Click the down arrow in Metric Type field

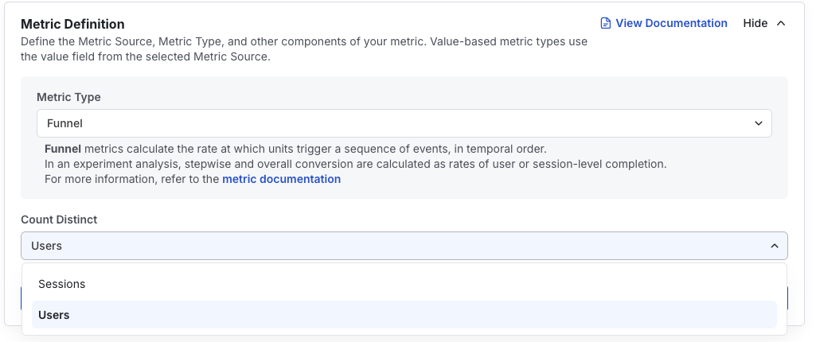tap(758, 123)
